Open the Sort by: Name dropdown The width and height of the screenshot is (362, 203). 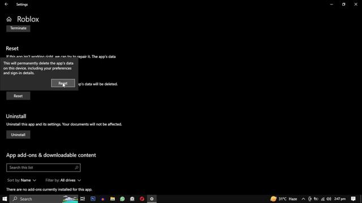coord(21,180)
